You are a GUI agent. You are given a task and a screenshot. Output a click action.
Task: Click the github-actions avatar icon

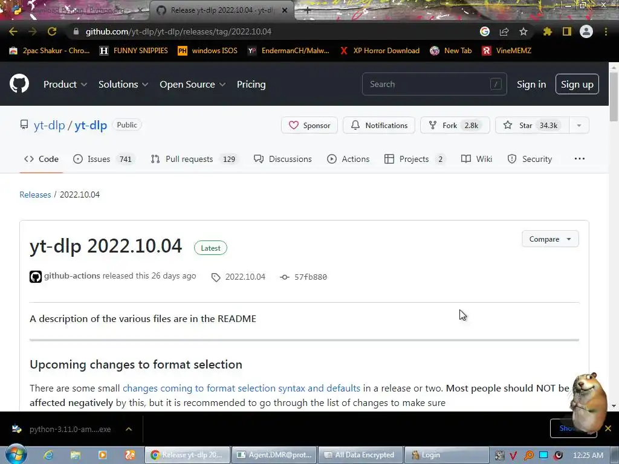click(x=36, y=277)
